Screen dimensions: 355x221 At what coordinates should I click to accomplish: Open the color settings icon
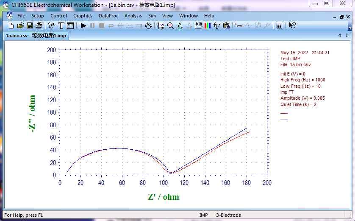(207, 26)
